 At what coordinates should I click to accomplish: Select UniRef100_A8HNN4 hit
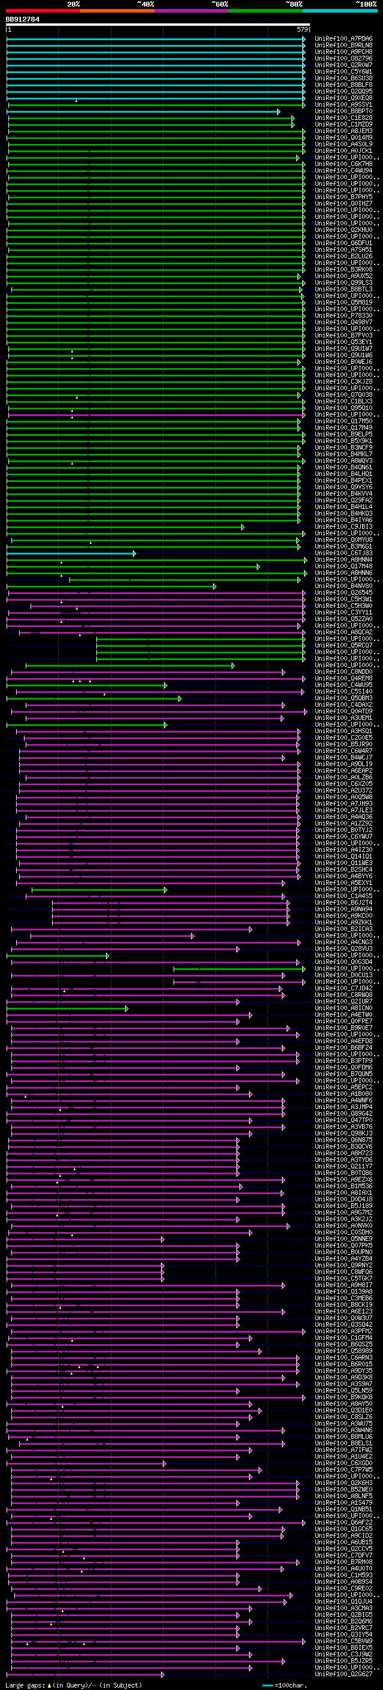click(344, 559)
